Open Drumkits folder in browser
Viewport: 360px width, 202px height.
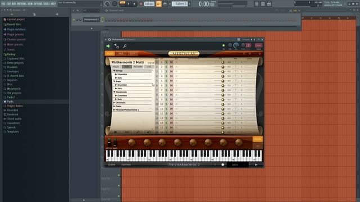[x=12, y=67]
